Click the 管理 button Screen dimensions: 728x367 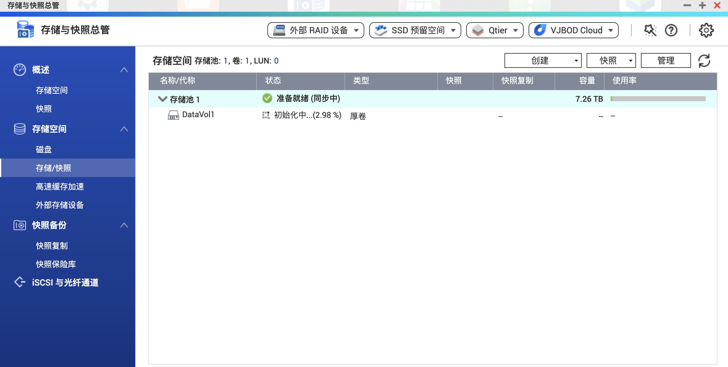(666, 60)
